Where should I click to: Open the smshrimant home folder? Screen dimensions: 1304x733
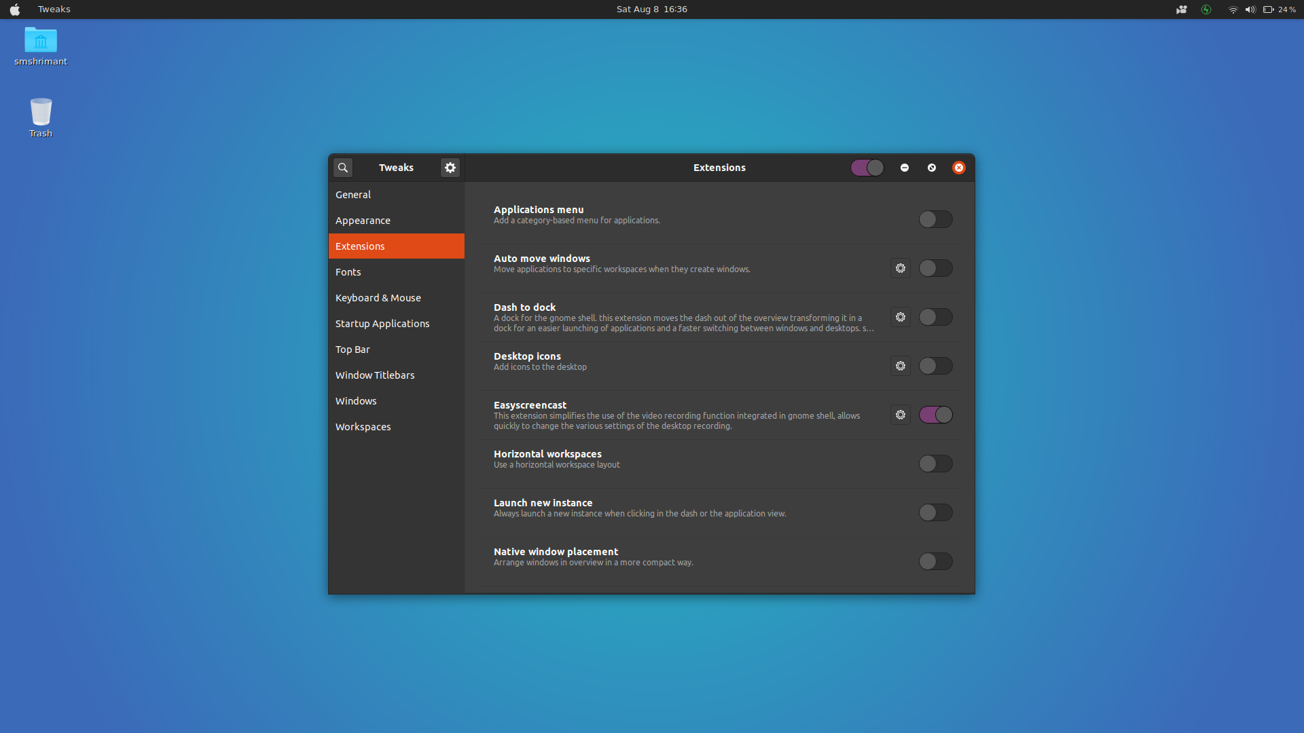41,46
